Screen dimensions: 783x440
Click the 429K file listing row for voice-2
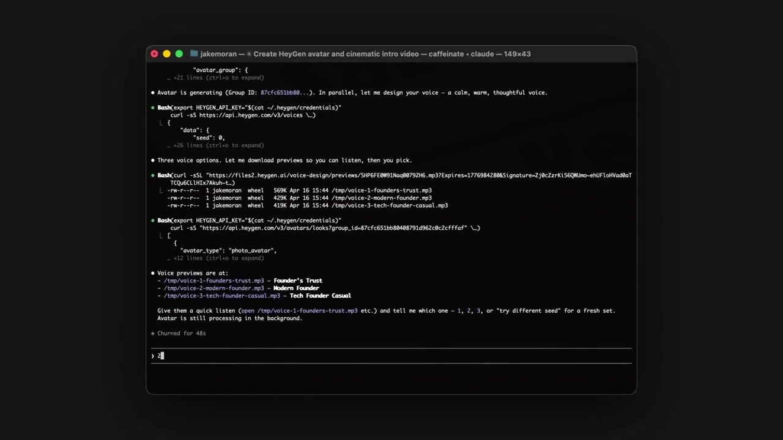pos(299,198)
